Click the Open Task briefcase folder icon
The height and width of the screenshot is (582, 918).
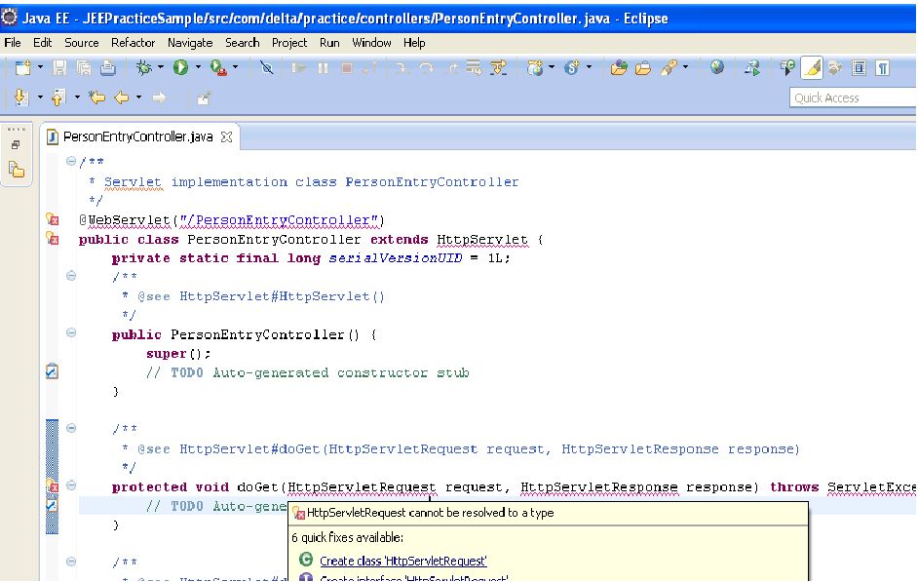[x=643, y=68]
